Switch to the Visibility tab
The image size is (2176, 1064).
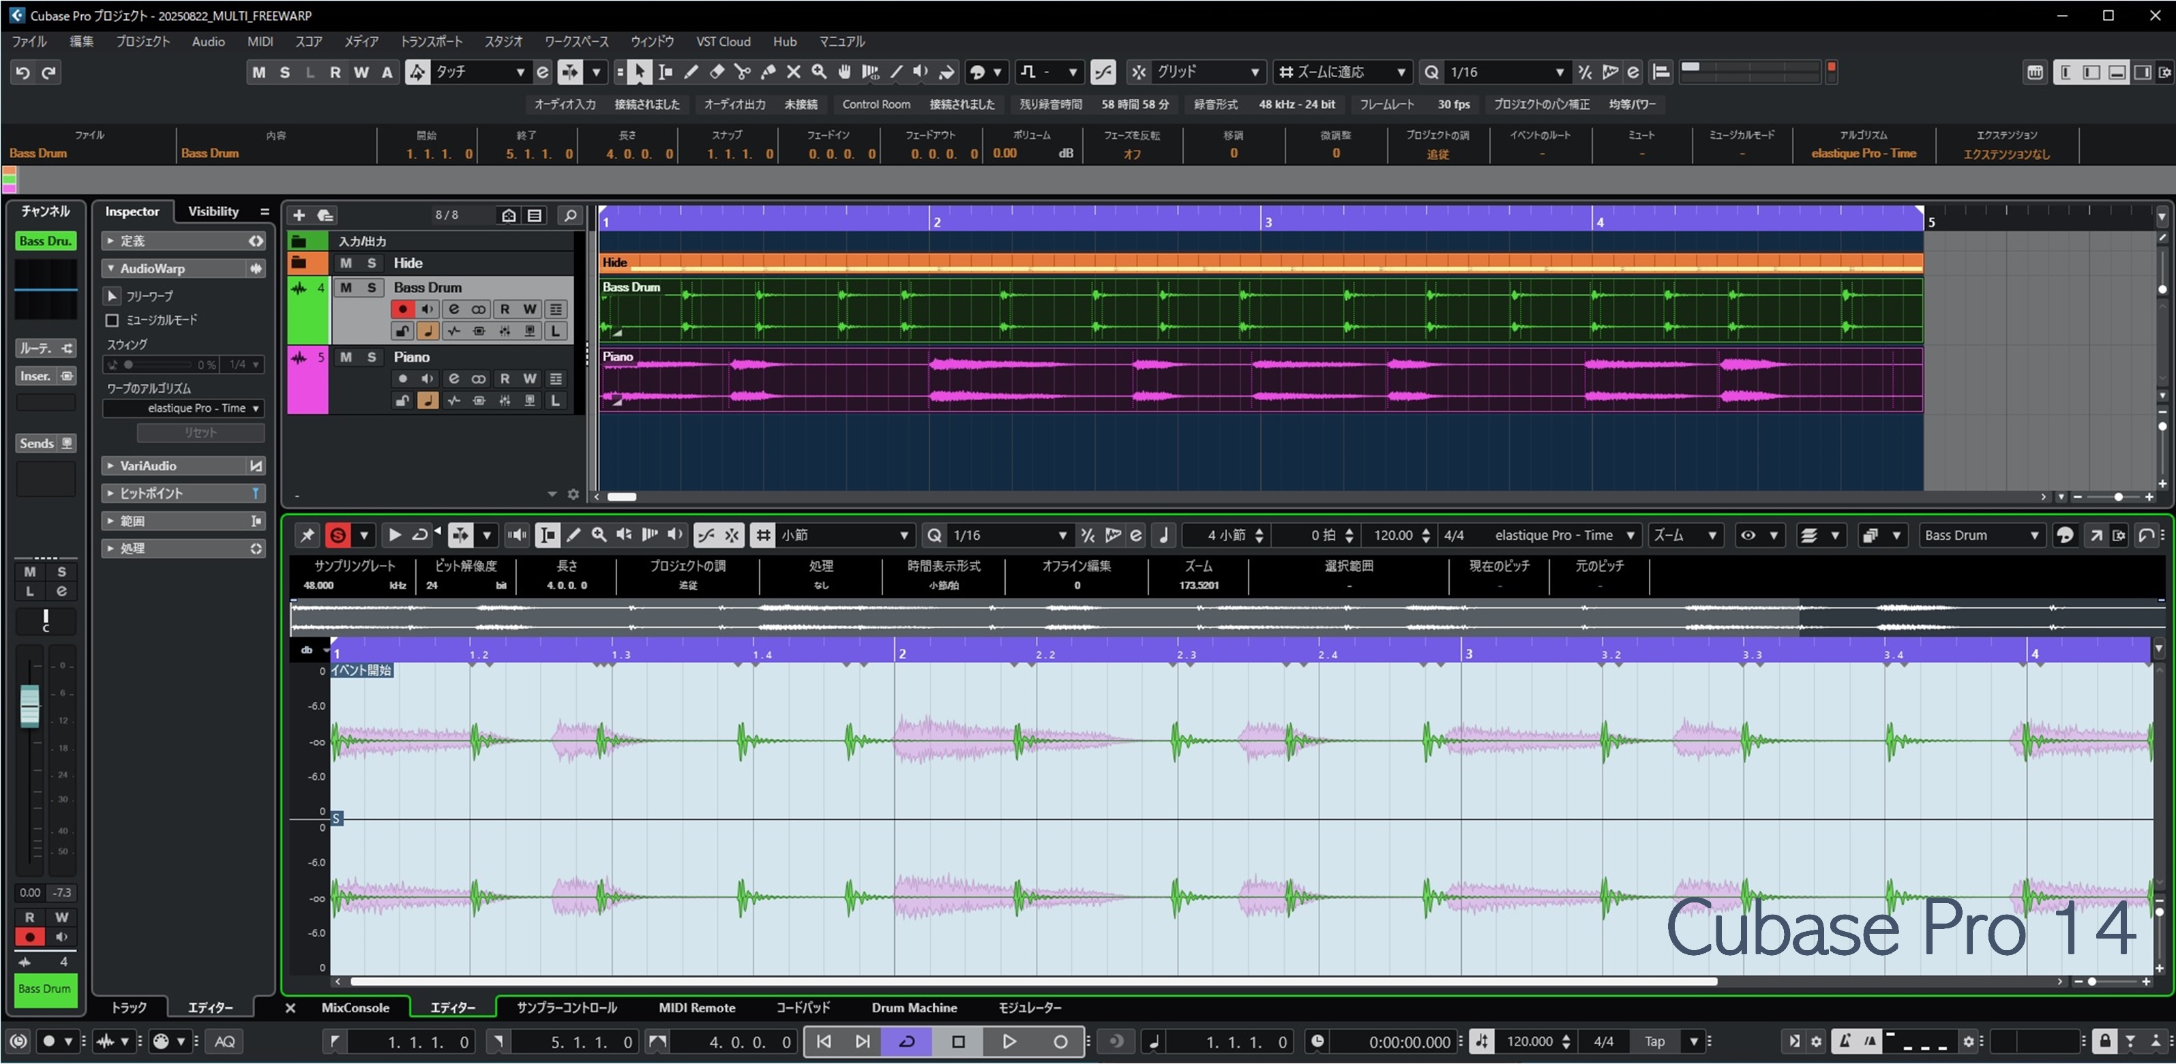(213, 212)
